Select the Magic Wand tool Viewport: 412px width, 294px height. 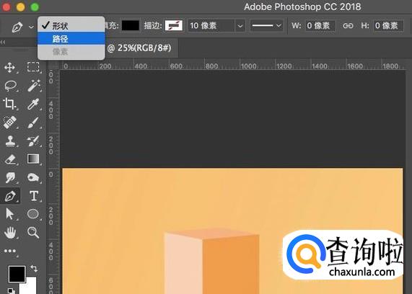(34, 86)
